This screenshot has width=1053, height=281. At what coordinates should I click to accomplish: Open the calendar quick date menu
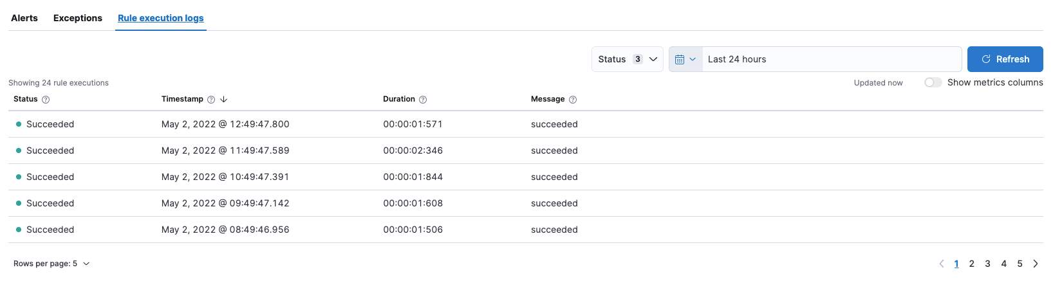(x=685, y=59)
